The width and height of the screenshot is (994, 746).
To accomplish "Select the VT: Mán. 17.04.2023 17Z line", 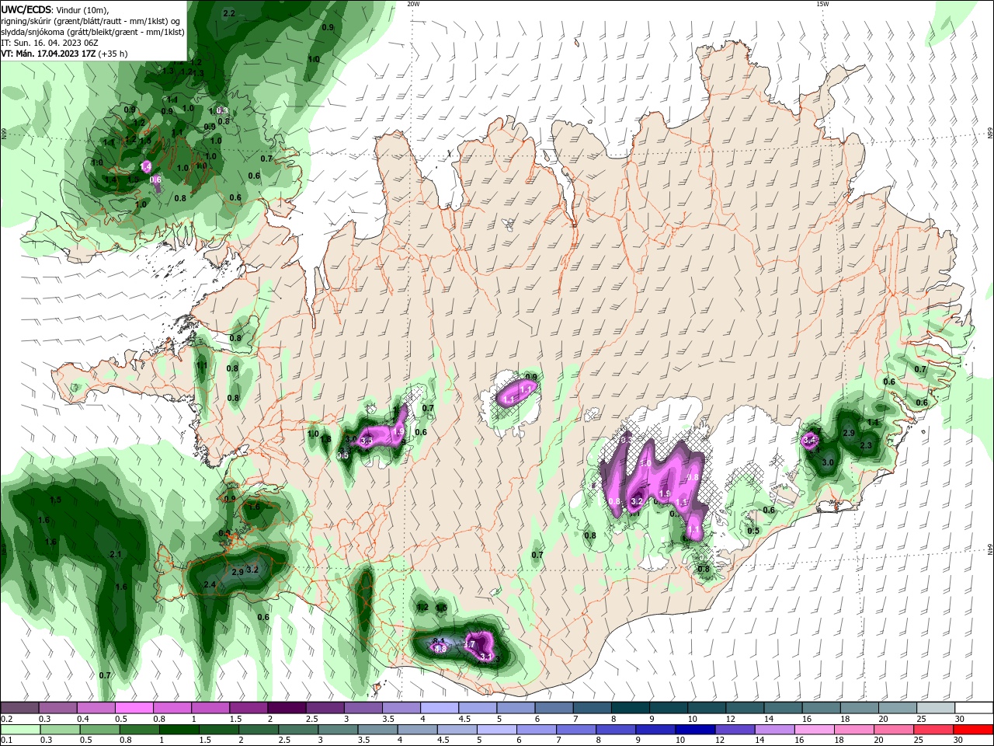I will (x=64, y=54).
